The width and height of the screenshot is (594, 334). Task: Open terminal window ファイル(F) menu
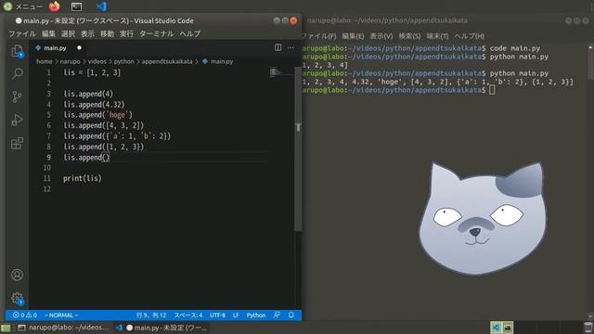pos(318,36)
